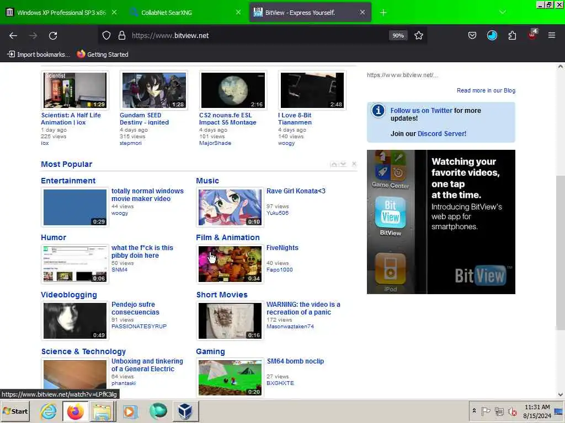Switch to Windows XP Professional SP3 tab
The height and width of the screenshot is (423, 565).
click(61, 13)
